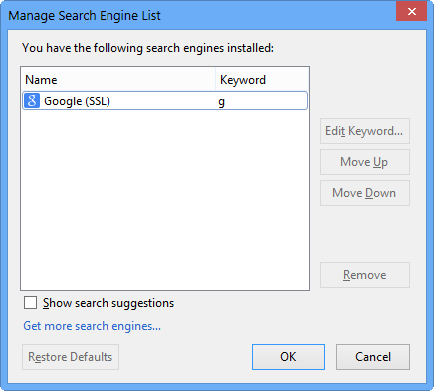Close the dialog with the red X
The width and height of the screenshot is (434, 391).
click(411, 11)
